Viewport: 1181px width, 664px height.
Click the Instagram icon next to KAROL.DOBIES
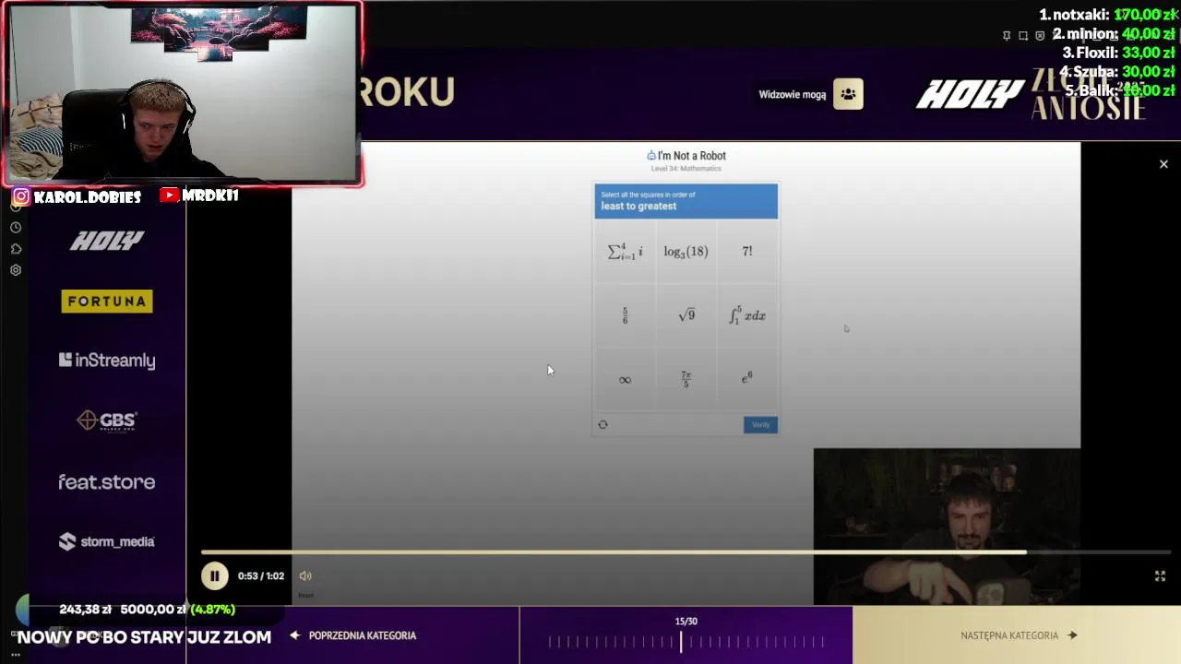(x=21, y=196)
